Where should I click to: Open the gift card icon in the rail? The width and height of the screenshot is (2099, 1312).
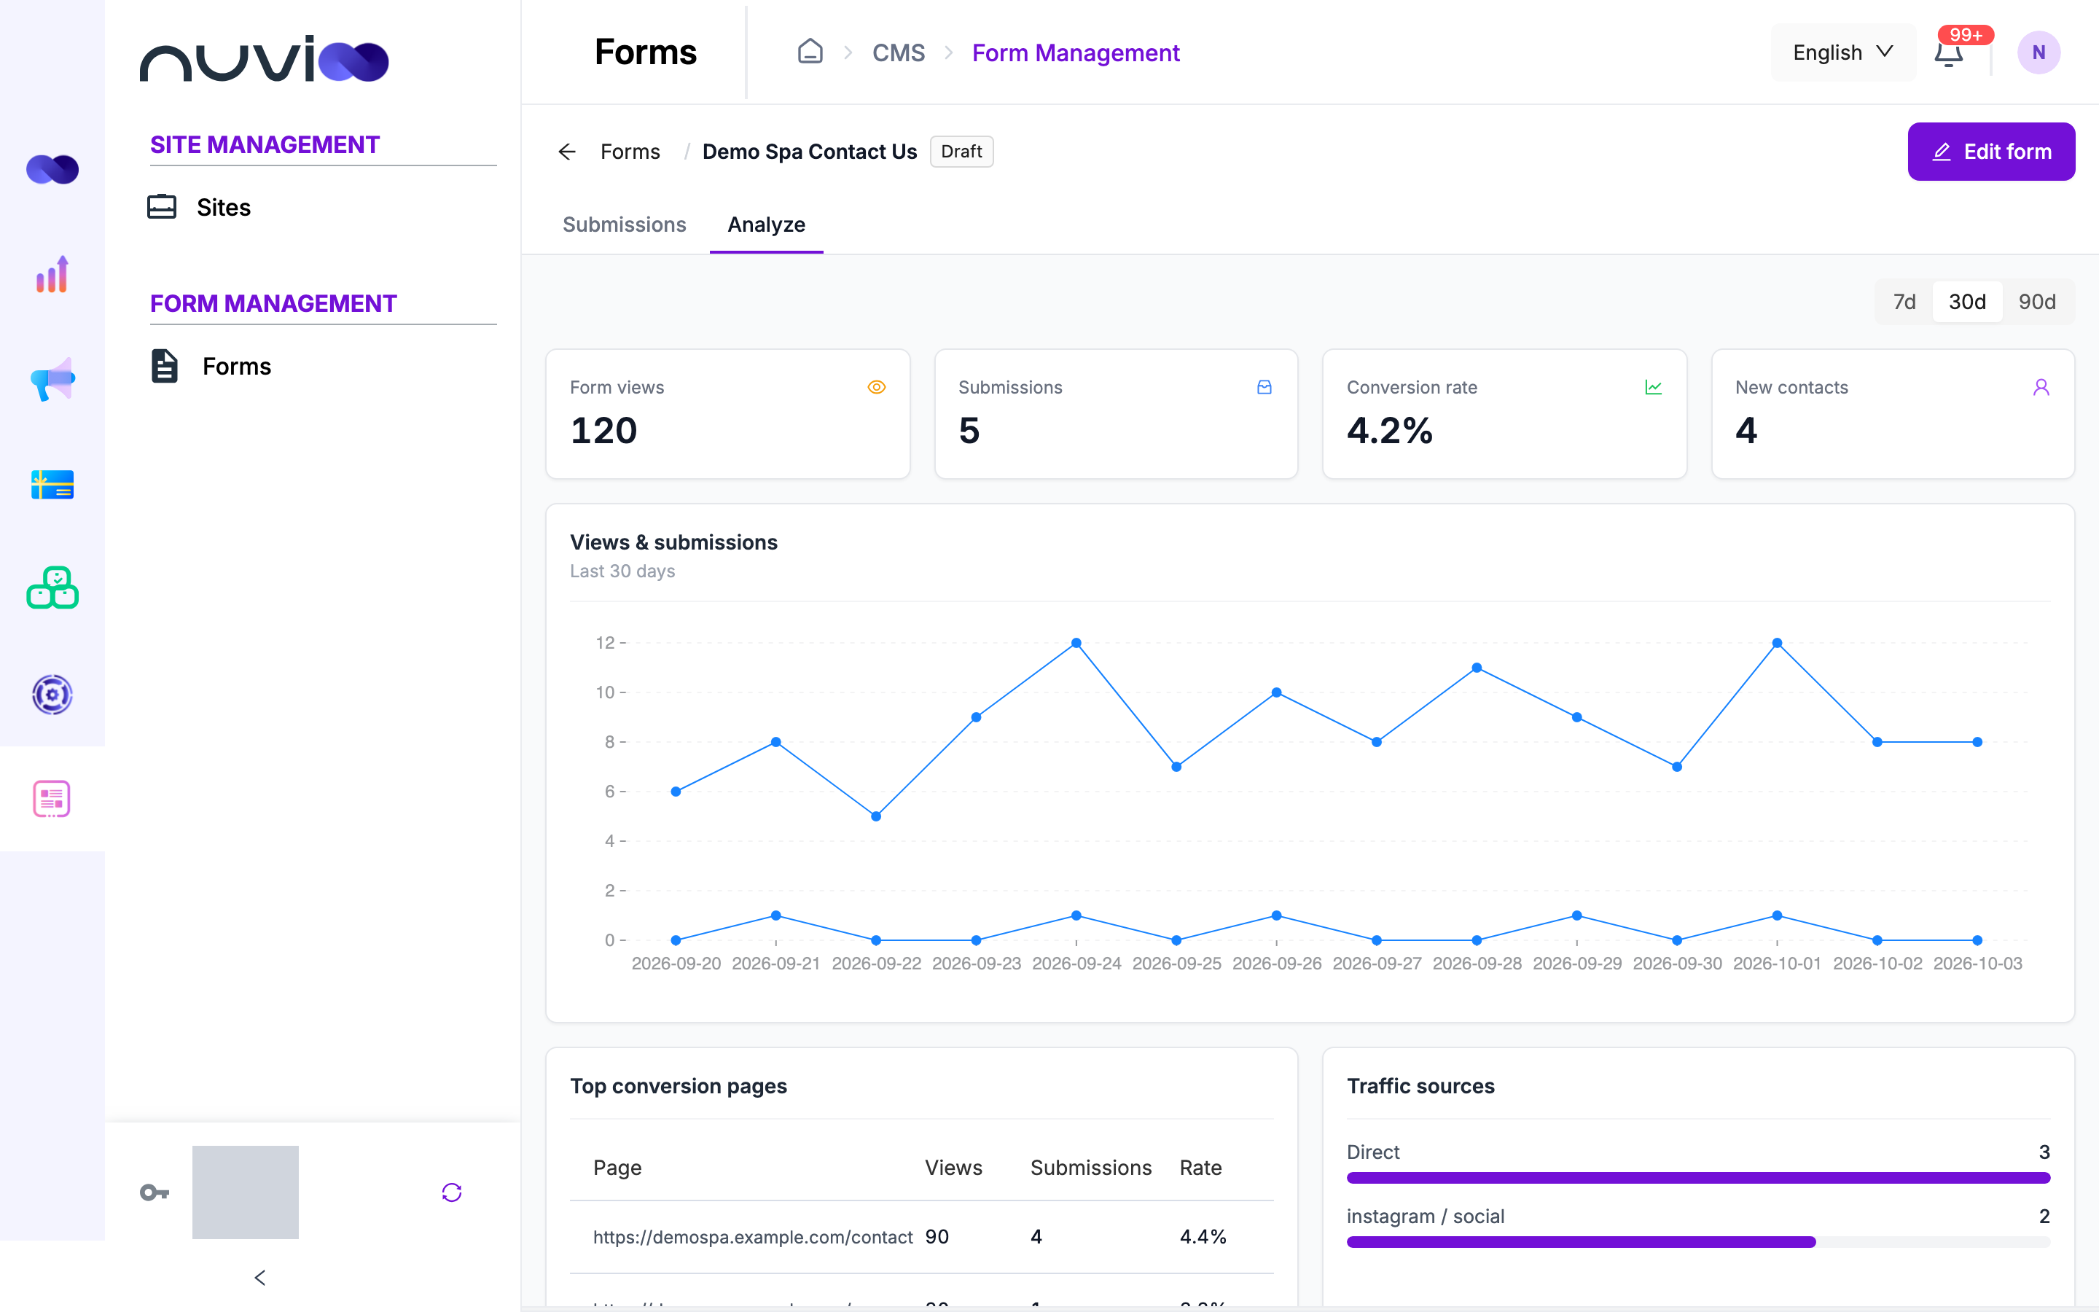52,484
